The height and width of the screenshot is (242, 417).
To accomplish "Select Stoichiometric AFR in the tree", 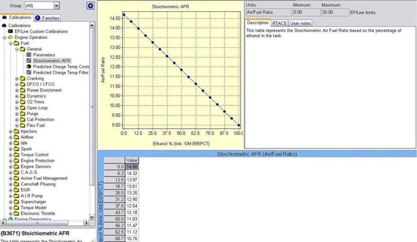I will coord(52,60).
